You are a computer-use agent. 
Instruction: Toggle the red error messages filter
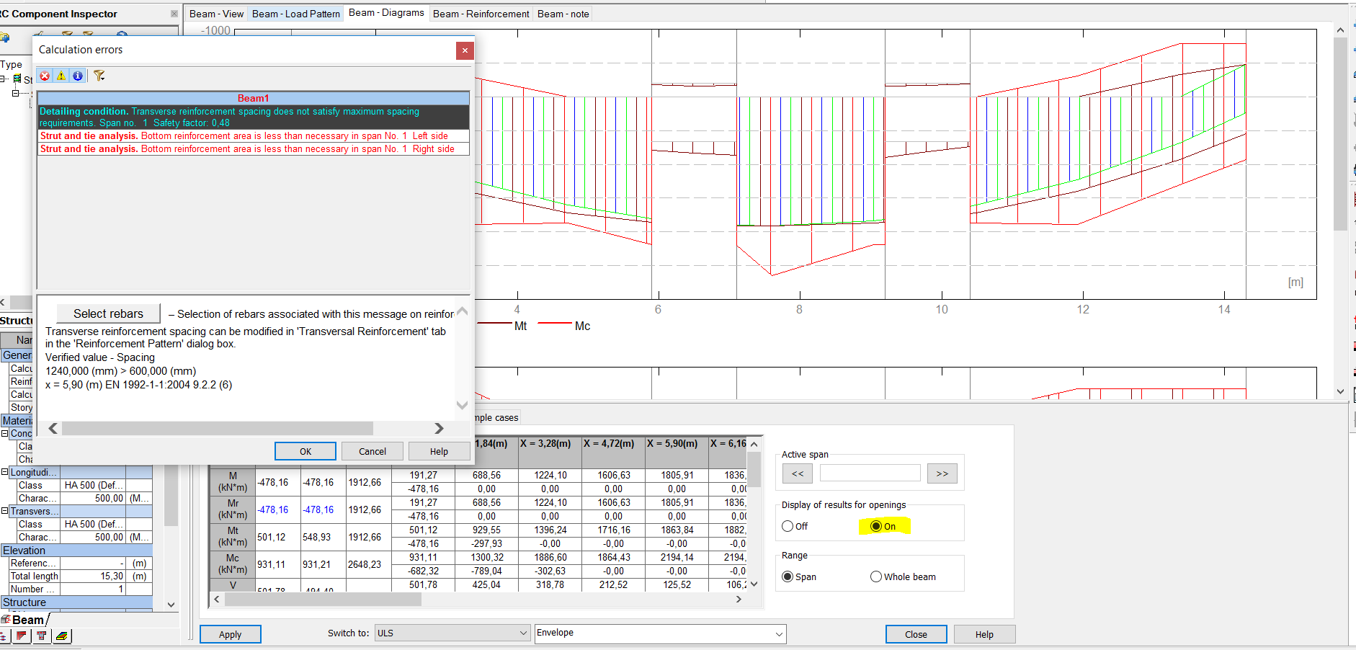45,76
